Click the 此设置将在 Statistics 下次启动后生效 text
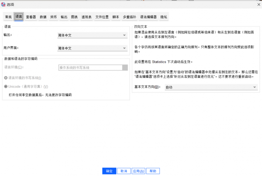Image resolution: width=262 pixels, height=176 pixels. pos(163,62)
